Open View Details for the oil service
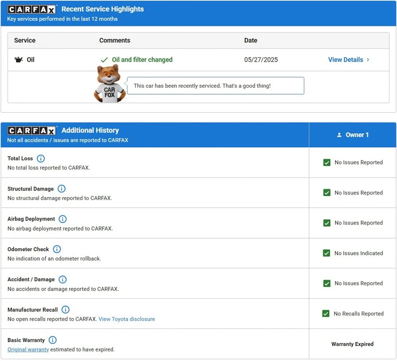 (x=349, y=60)
